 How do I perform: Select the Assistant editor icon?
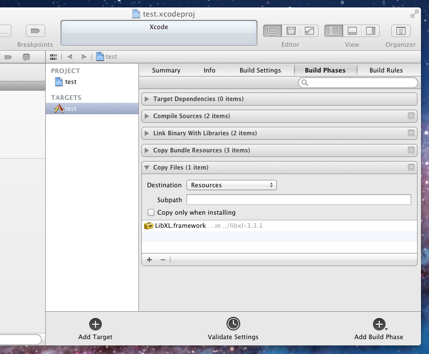[x=291, y=31]
